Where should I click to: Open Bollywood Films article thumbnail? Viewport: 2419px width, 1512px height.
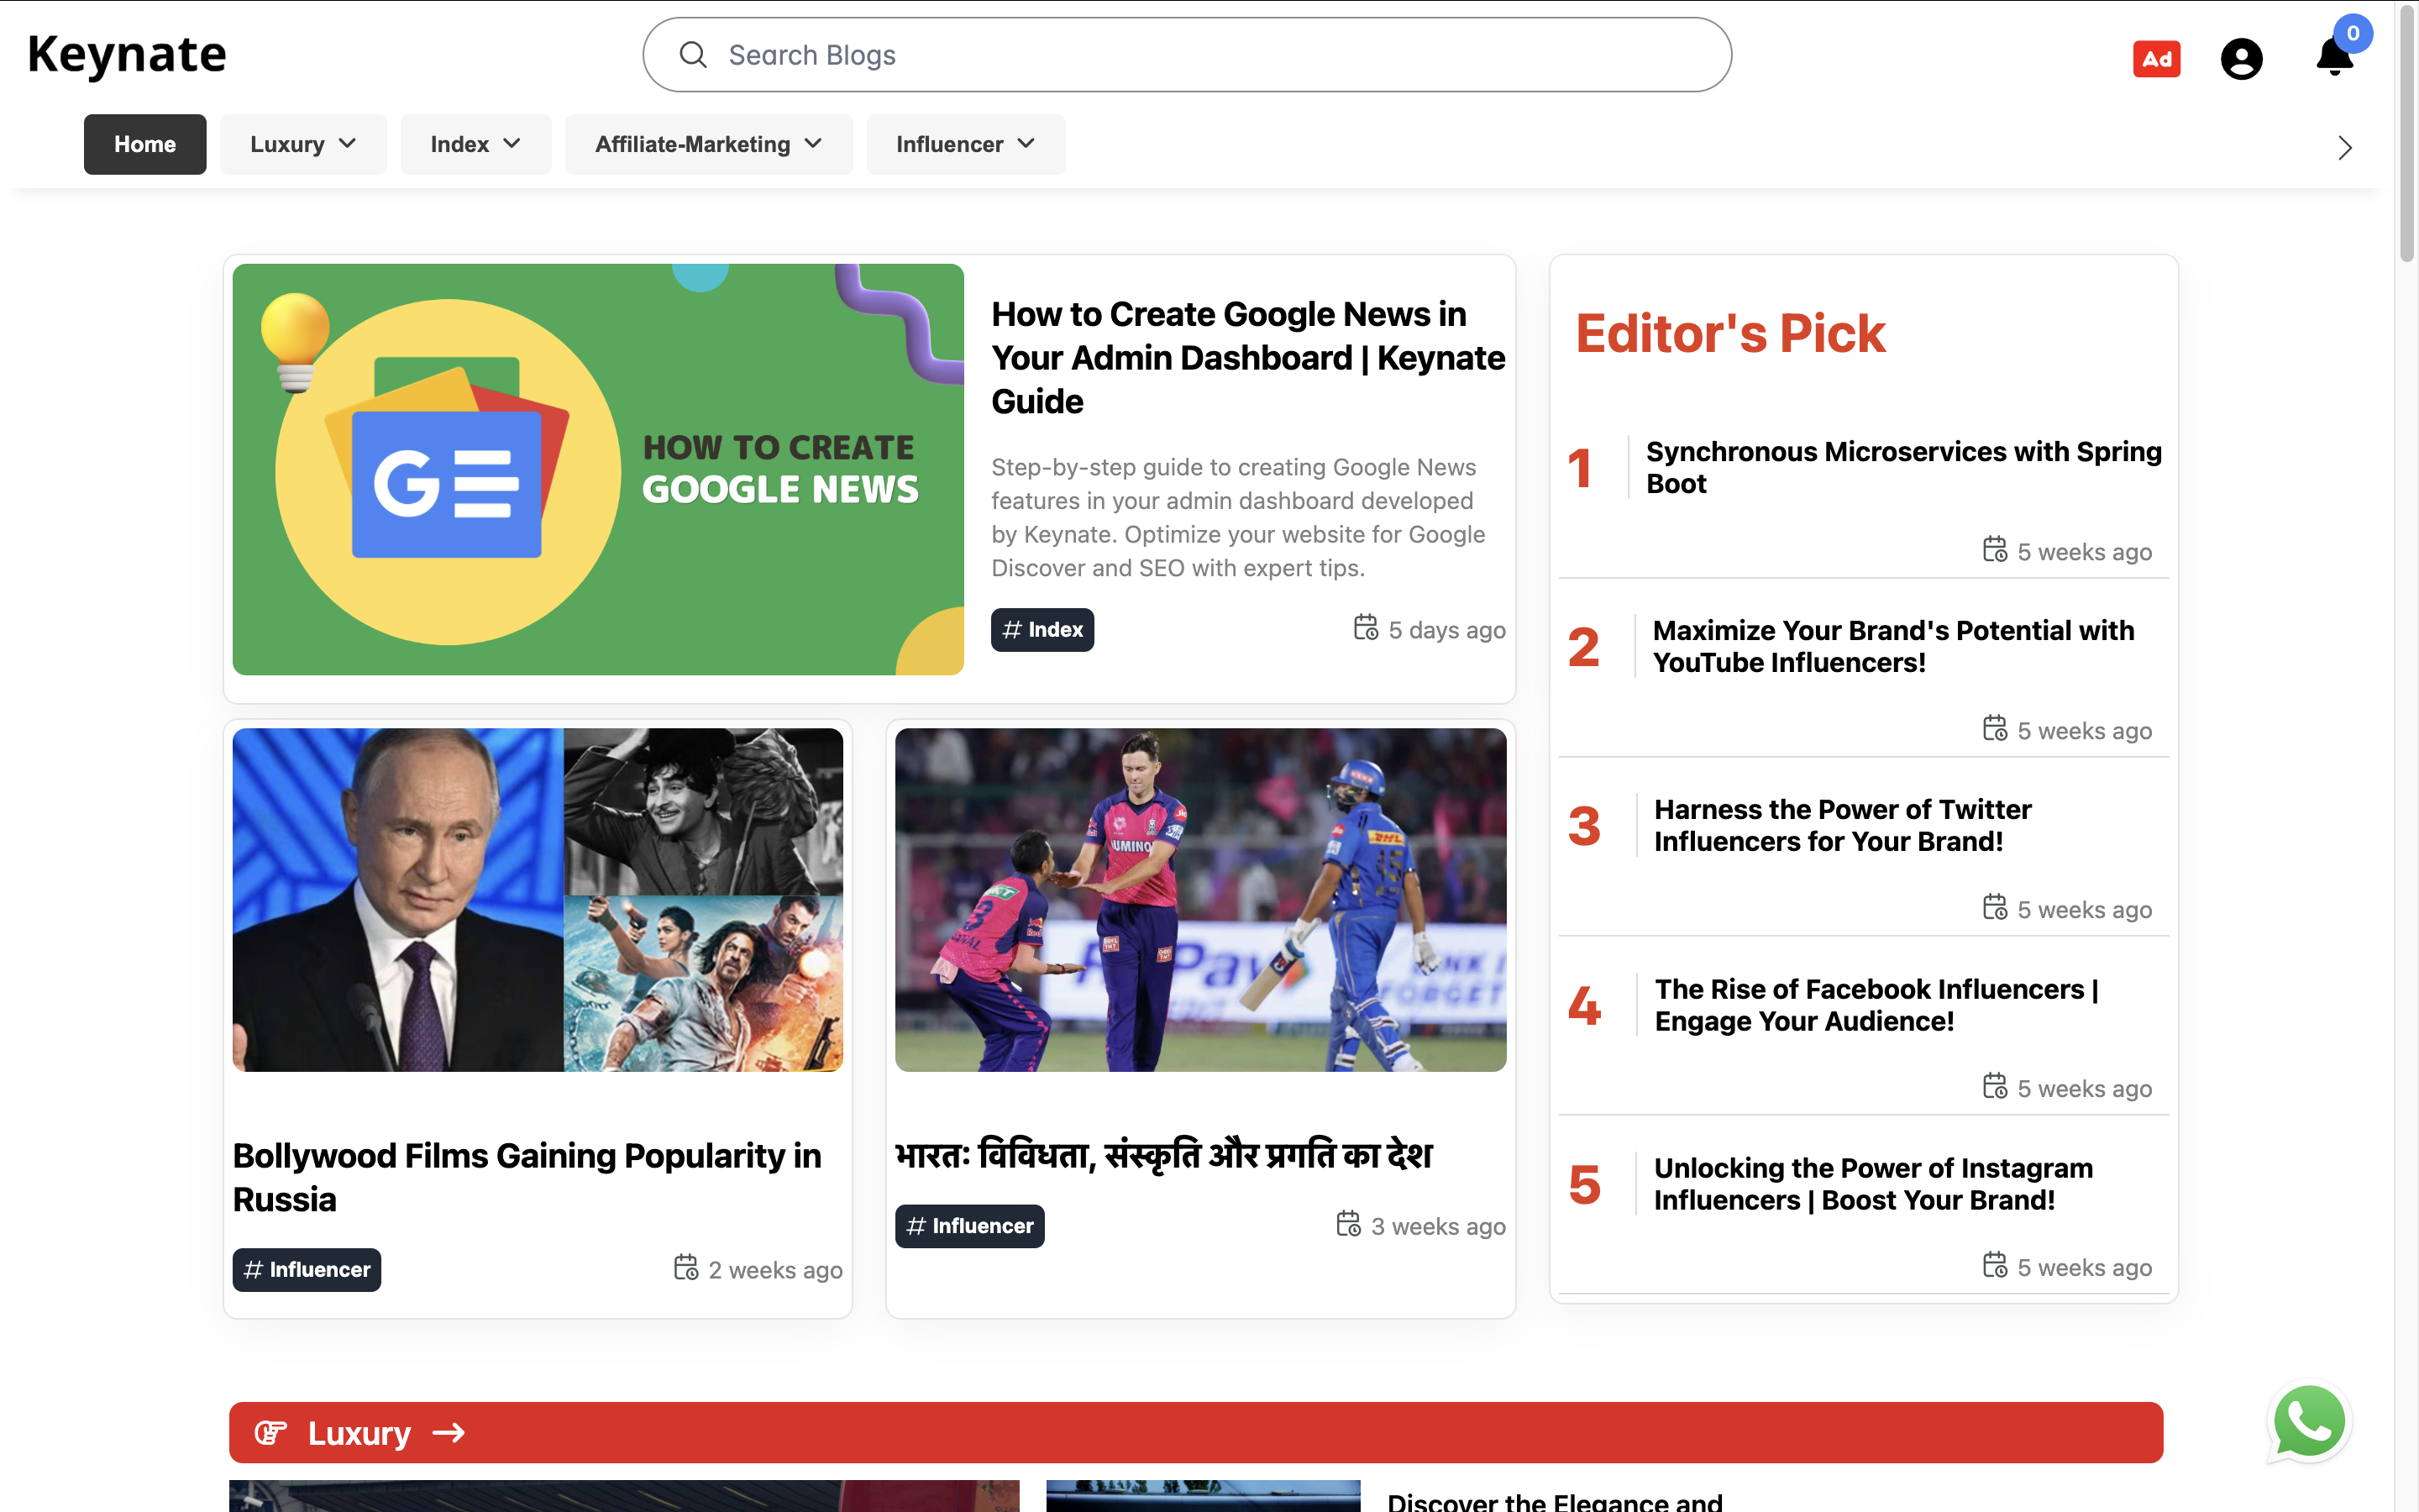(537, 899)
